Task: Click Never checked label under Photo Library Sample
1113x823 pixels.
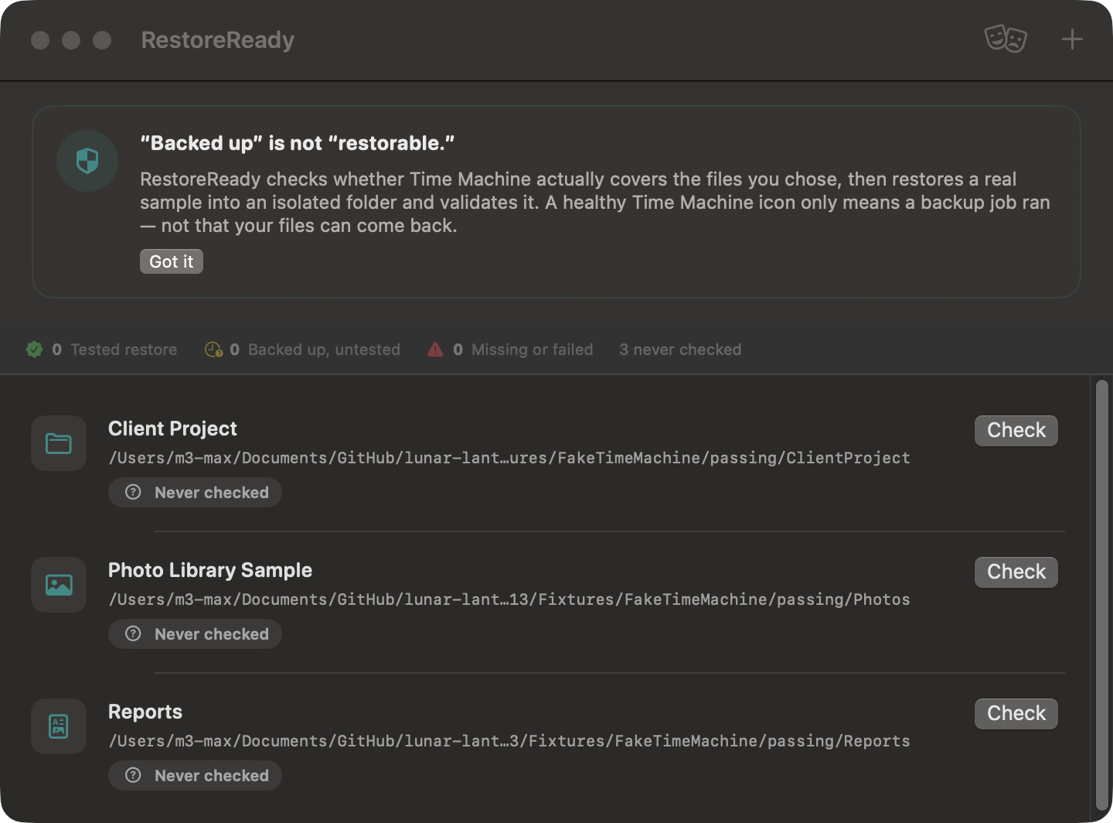Action: (212, 634)
